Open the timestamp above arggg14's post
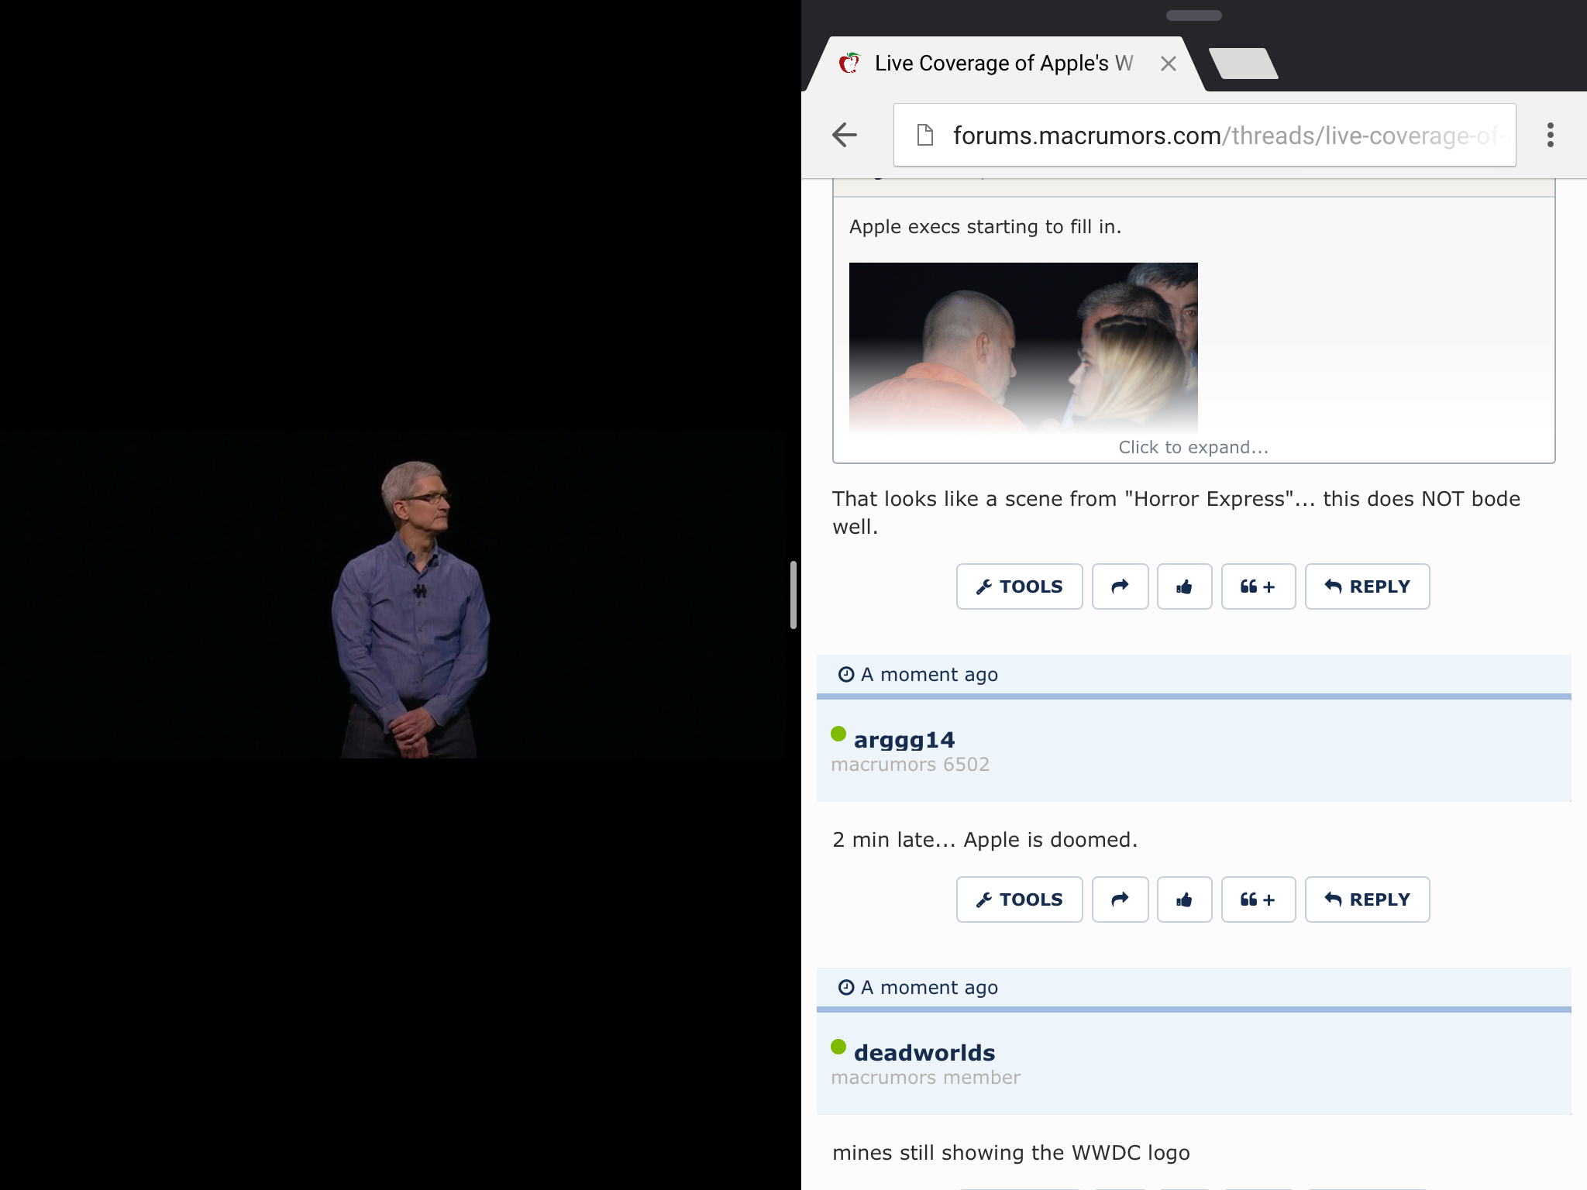Viewport: 1587px width, 1190px height. 918,675
